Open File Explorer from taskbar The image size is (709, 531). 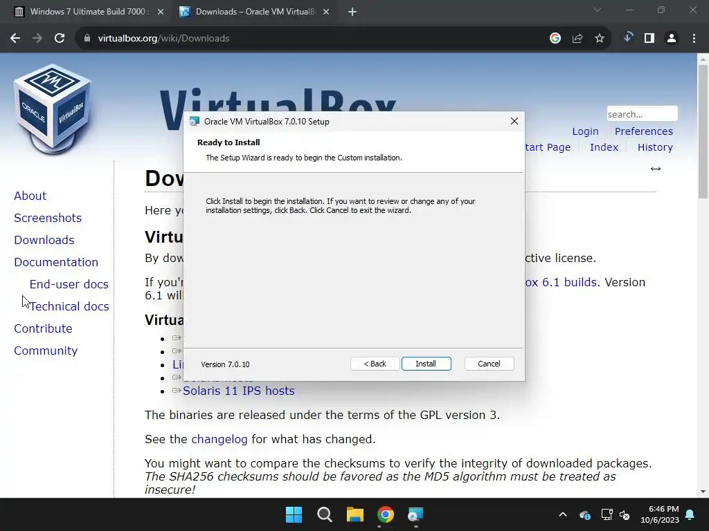click(355, 514)
